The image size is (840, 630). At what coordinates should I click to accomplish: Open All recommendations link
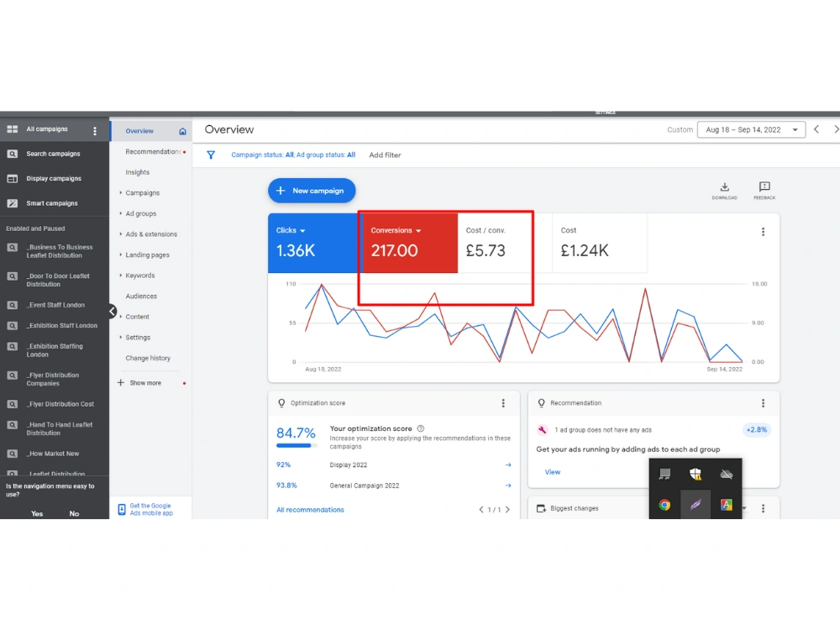310,510
